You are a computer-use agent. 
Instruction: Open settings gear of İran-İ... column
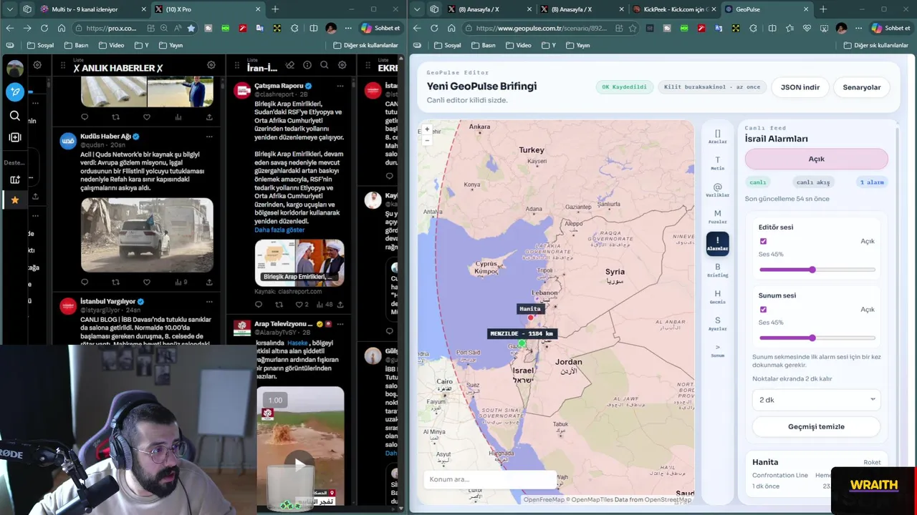tap(342, 65)
